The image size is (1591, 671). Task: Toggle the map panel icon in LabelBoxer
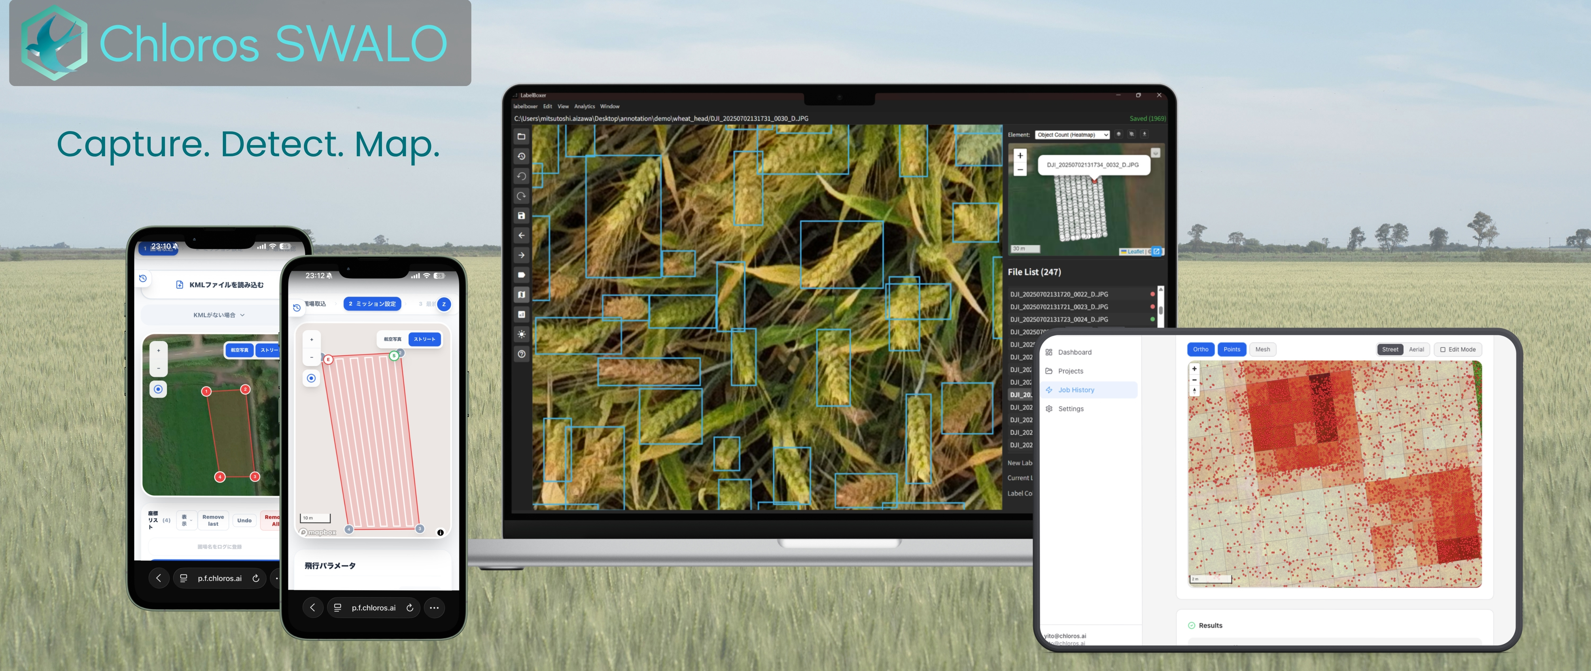521,294
